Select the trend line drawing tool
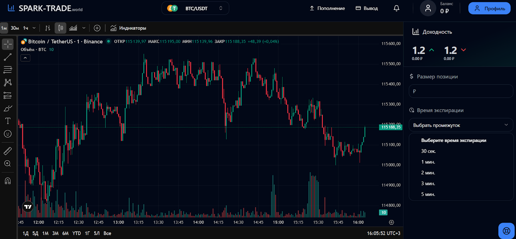Screen dimensions: 516x239 coord(8,57)
